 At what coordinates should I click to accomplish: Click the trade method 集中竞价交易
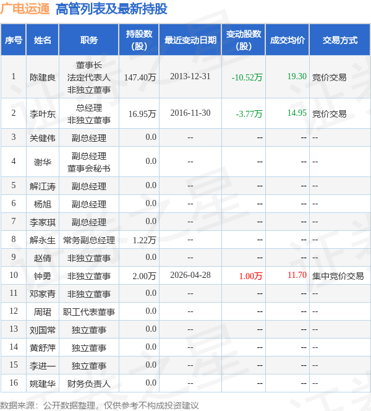[x=338, y=275]
